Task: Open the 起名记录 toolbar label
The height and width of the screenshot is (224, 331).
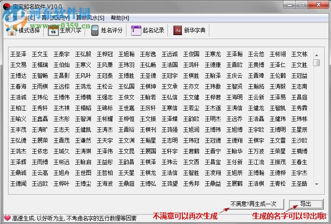Action: click(153, 31)
